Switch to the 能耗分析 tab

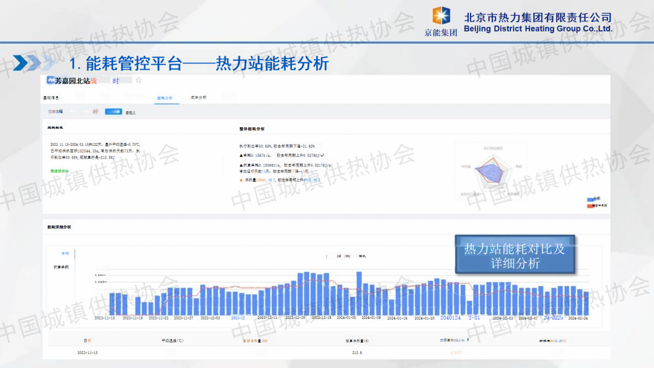point(165,97)
